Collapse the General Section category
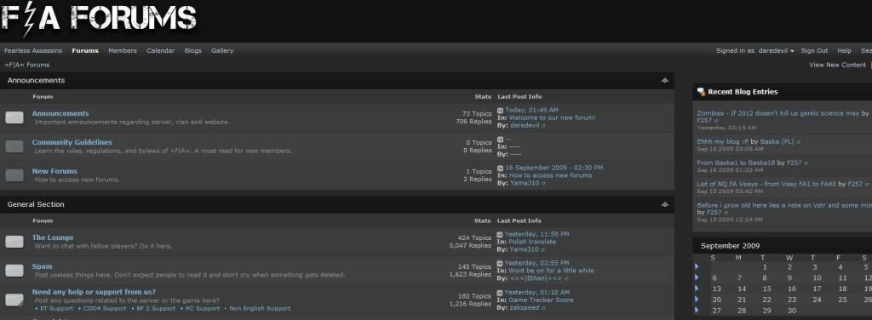Screen dimensions: 872x320 tap(664, 204)
